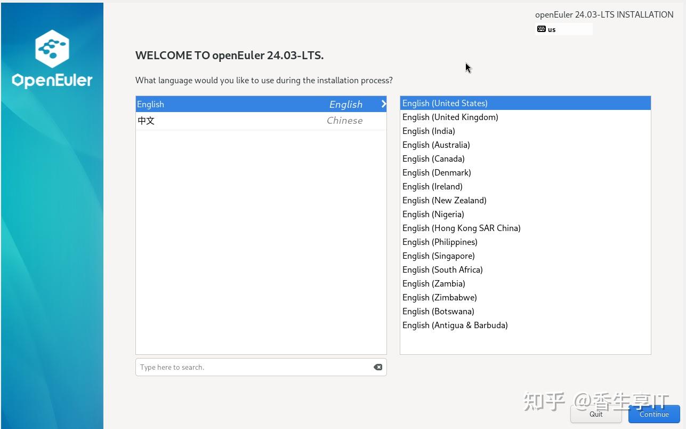Choose English (India) from the locale list
The width and height of the screenshot is (686, 429).
[429, 131]
